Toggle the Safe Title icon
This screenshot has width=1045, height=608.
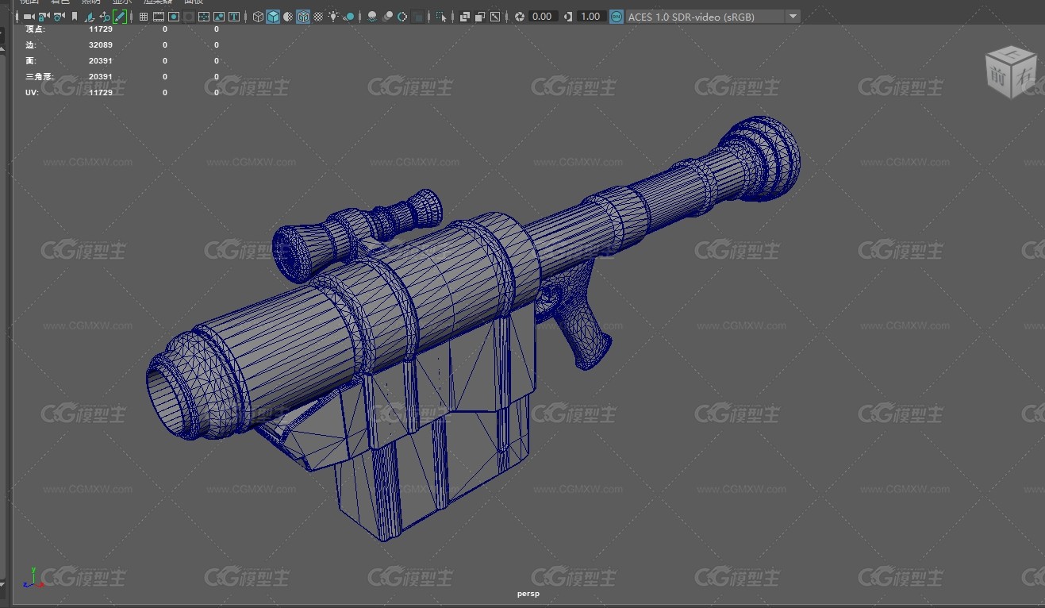tap(234, 17)
